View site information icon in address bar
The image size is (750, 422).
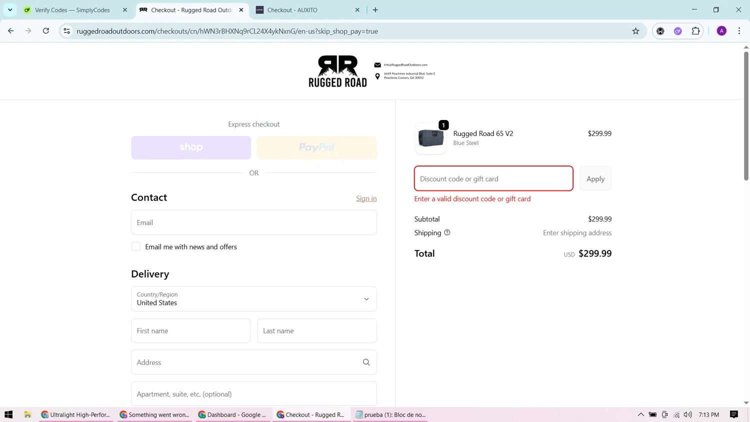(66, 31)
